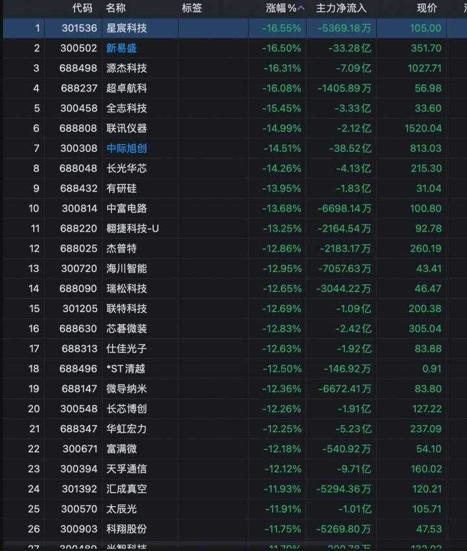Click current price 47.53

(429, 529)
